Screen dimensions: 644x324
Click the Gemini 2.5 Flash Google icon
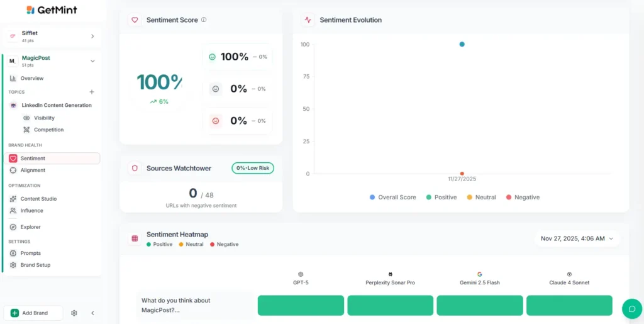click(x=480, y=274)
